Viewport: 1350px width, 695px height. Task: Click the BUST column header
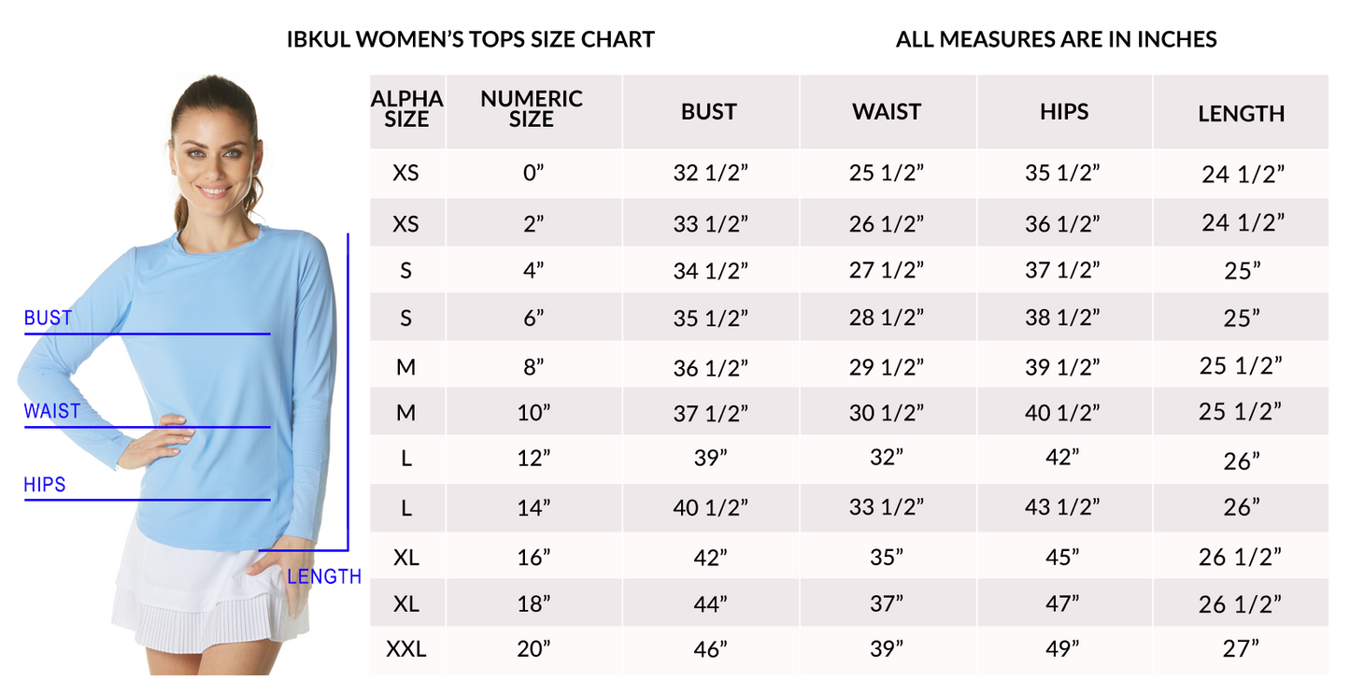coord(708,112)
